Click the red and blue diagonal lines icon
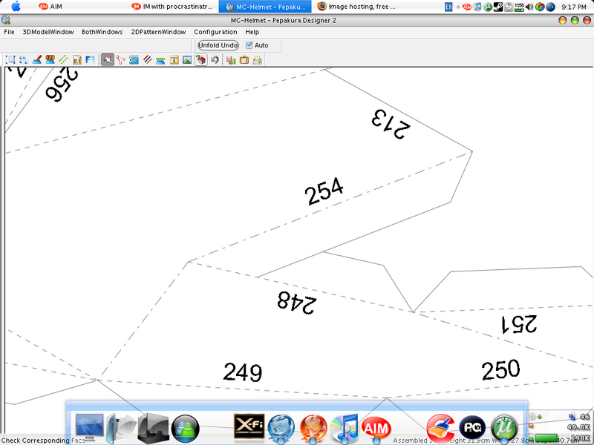Image resolution: width=594 pixels, height=445 pixels. tap(147, 59)
